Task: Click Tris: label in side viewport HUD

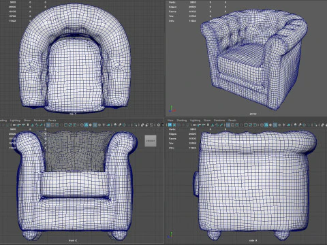Action: click(171, 143)
